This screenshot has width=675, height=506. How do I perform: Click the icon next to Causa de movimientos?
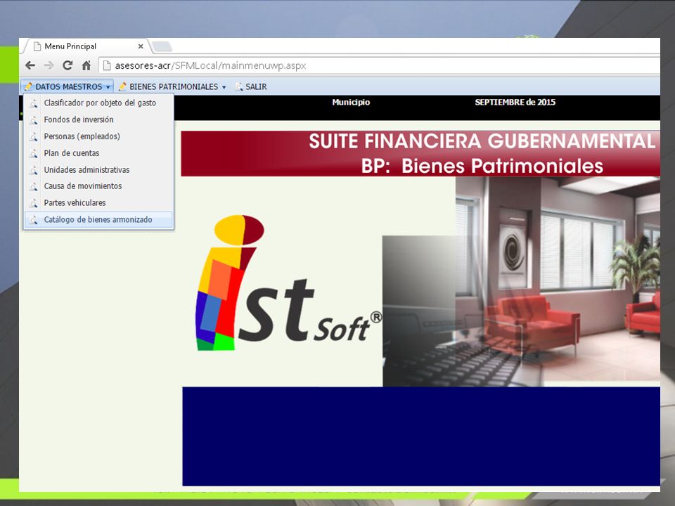tap(34, 187)
